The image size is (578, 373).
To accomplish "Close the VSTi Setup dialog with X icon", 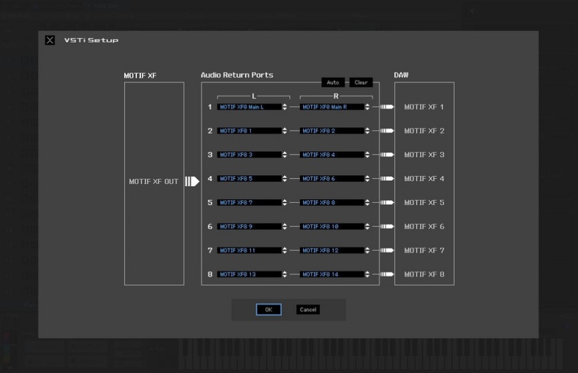I will 50,40.
